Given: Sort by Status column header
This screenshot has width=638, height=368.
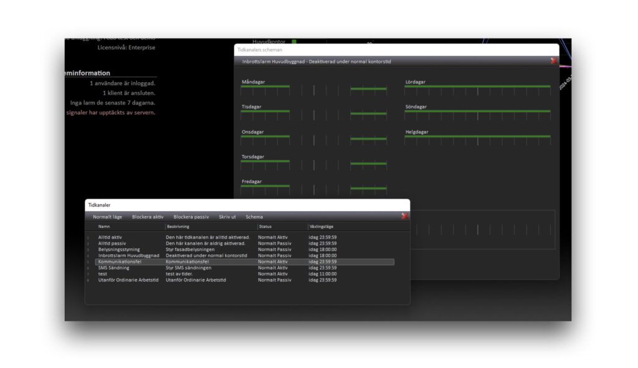Looking at the screenshot, I should tap(265, 227).
